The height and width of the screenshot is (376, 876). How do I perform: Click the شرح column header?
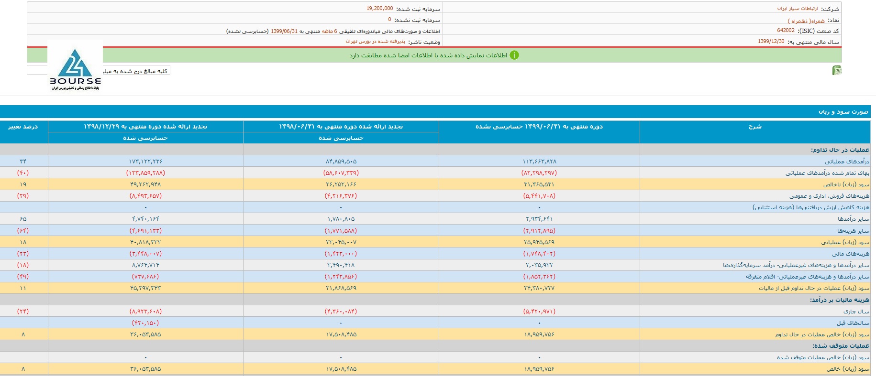pos(754,127)
